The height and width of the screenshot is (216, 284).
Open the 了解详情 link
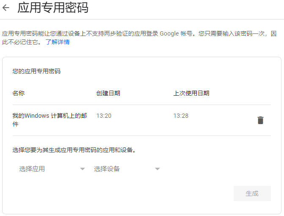58,42
